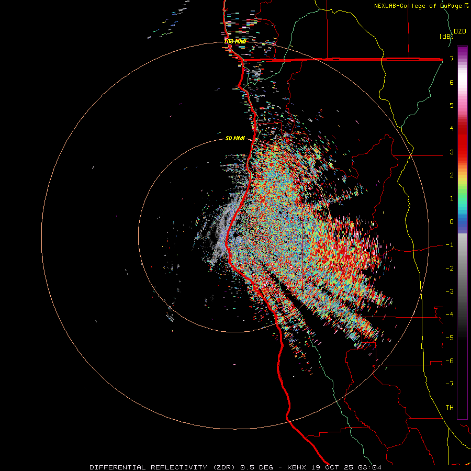The width and height of the screenshot is (471, 471).
Task: Click the KBHX station identifier
Action: point(297,467)
